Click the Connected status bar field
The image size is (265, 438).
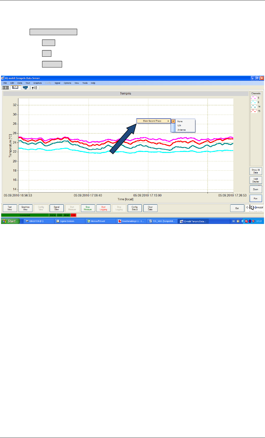click(25, 215)
